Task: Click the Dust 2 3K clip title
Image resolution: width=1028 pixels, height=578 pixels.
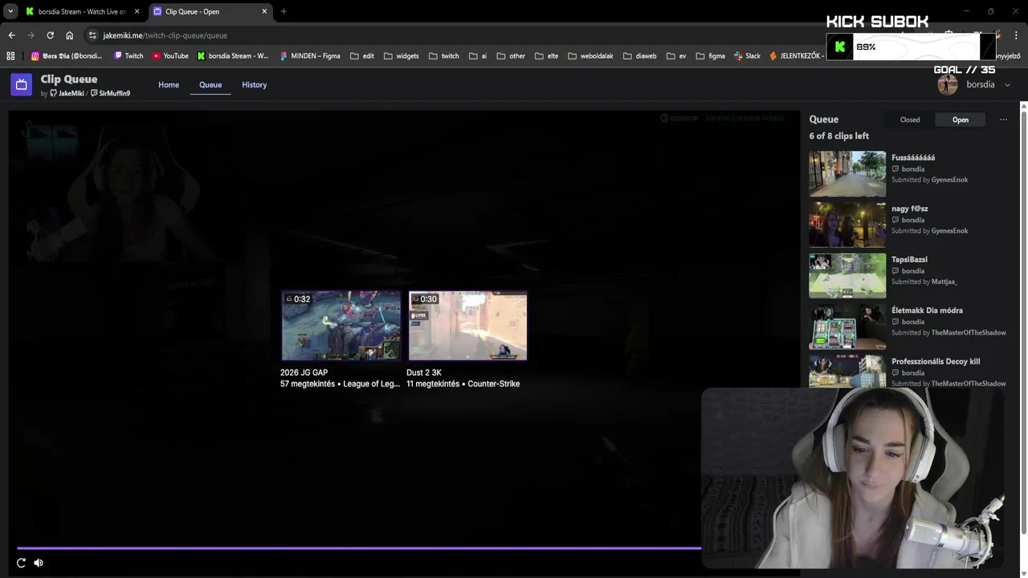Action: click(424, 372)
